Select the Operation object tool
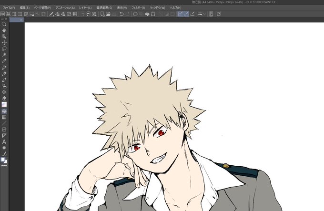 [4, 36]
